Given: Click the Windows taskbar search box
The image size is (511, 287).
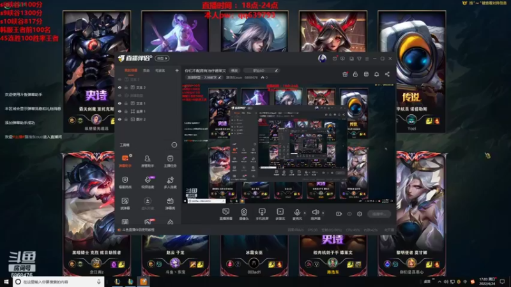Looking at the screenshot, I should [59, 281].
